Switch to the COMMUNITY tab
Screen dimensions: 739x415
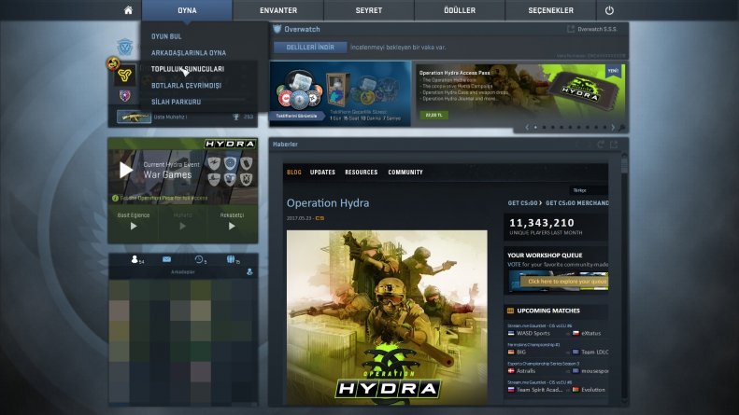click(405, 173)
